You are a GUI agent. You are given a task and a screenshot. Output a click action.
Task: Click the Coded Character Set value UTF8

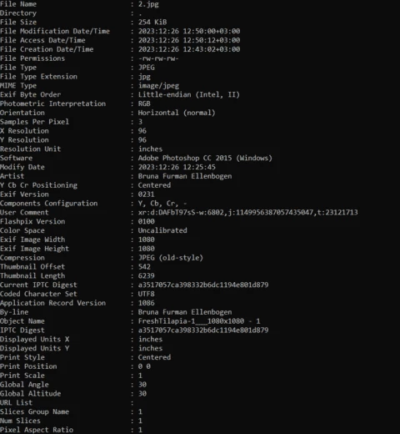[x=147, y=294]
